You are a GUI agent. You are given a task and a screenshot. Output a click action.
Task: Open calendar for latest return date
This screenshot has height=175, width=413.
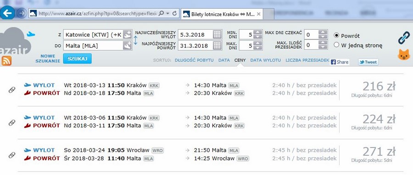click(217, 45)
